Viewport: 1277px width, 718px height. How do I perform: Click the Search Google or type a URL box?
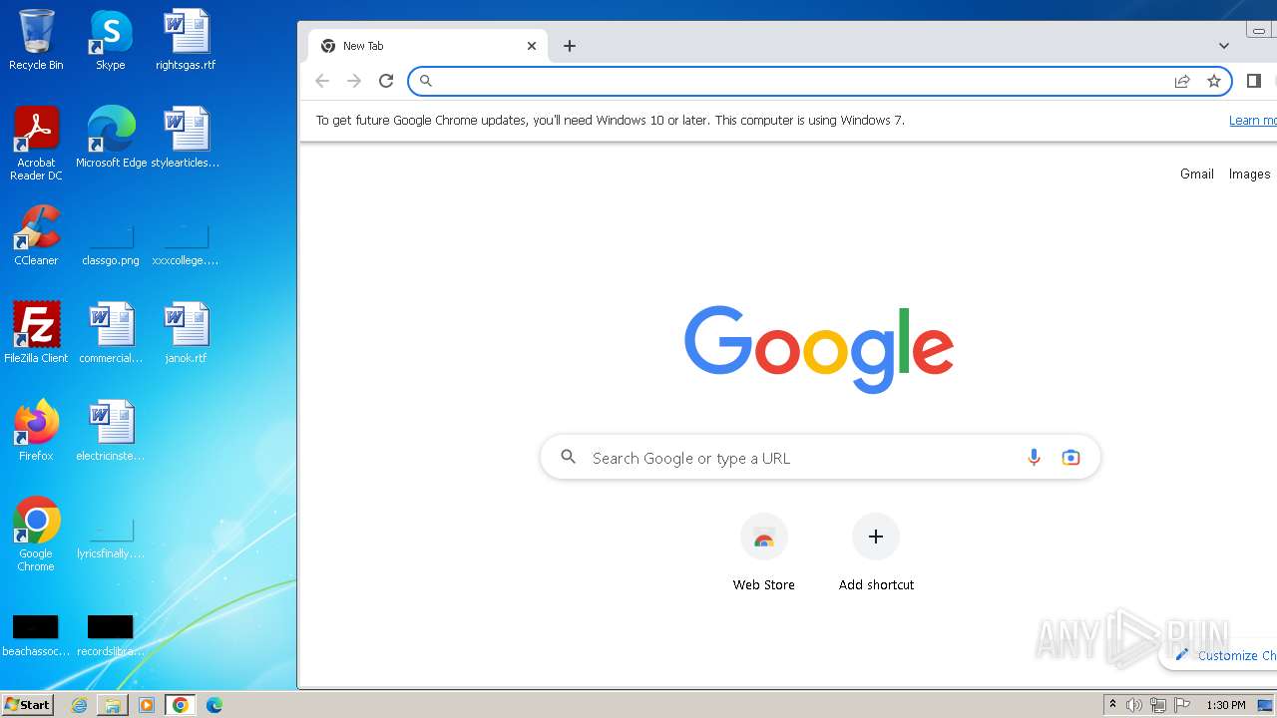coord(820,458)
